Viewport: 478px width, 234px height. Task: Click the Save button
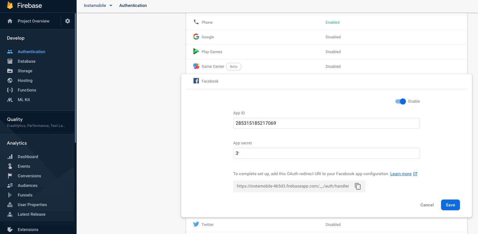click(450, 205)
